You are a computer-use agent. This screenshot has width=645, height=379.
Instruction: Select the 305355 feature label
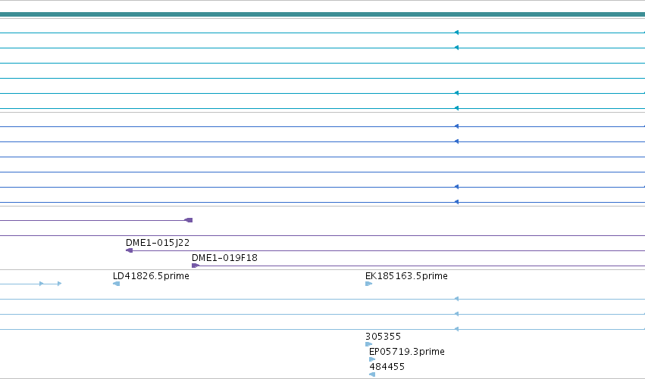[383, 337]
